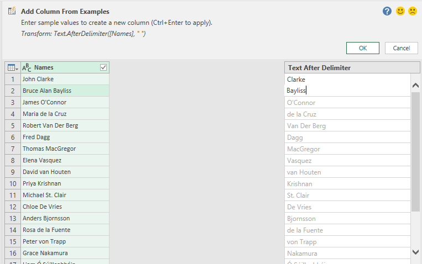The width and height of the screenshot is (422, 264).
Task: Click the suggested Krishnan cell
Action: pos(347,183)
